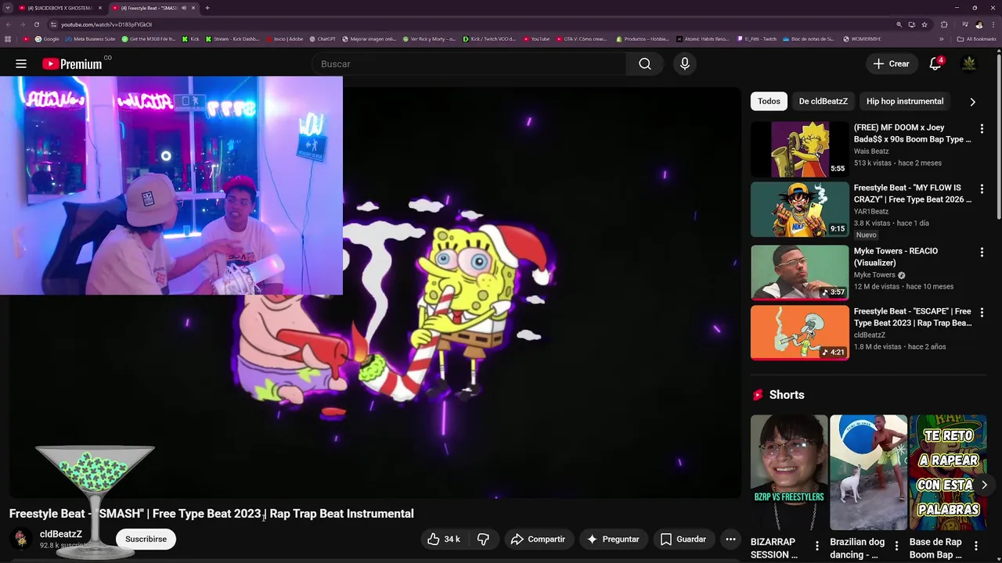The image size is (1002, 563).
Task: Open MF DOOM x Joey Bada$$ thumbnail
Action: click(x=799, y=149)
